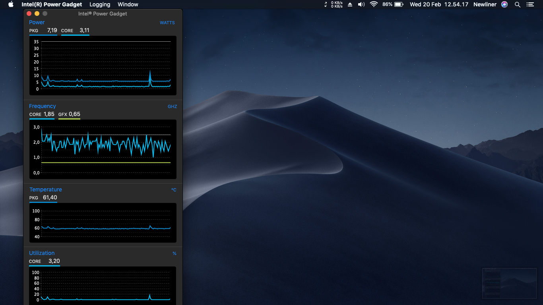
Task: Click the Utilization section heading
Action: coord(42,253)
